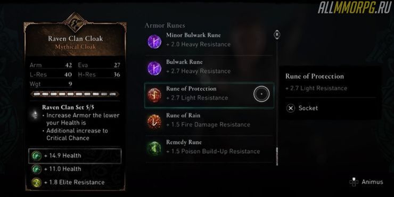Open the Animus option

372,182
